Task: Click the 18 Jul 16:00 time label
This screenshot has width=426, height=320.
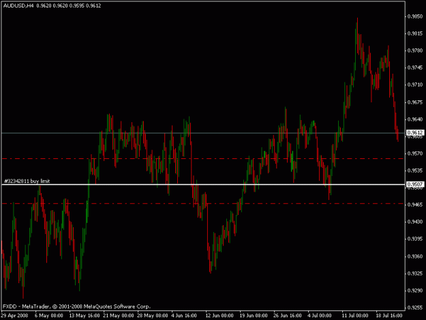Action: pyautogui.click(x=389, y=315)
